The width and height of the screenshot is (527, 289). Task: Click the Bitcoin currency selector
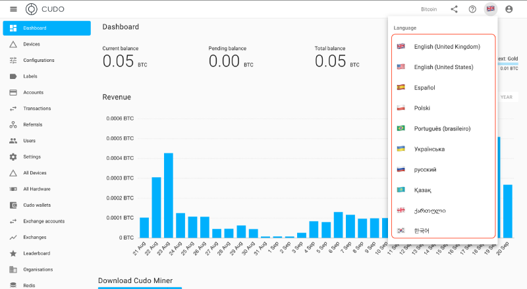tap(429, 9)
